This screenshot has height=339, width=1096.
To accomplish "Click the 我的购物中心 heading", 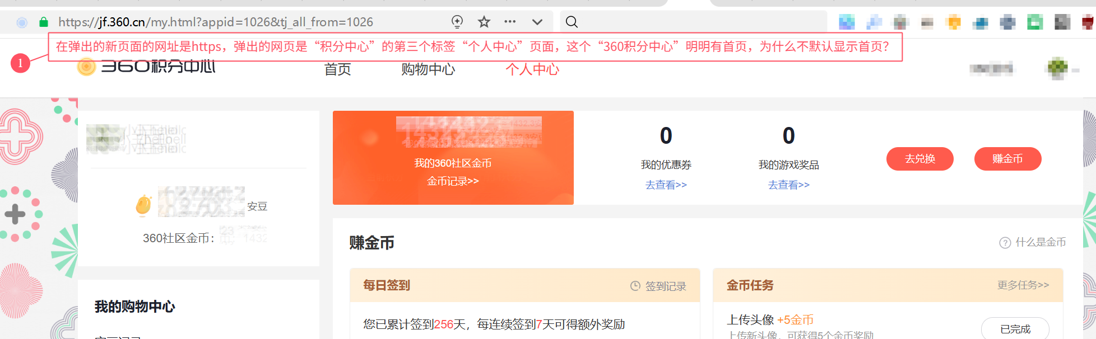I will click(x=135, y=307).
